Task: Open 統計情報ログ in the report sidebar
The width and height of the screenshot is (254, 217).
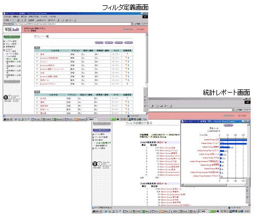Action: [x=102, y=146]
